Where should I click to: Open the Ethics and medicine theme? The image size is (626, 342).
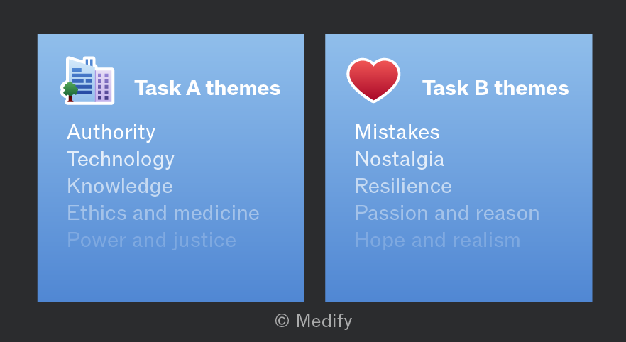click(163, 213)
